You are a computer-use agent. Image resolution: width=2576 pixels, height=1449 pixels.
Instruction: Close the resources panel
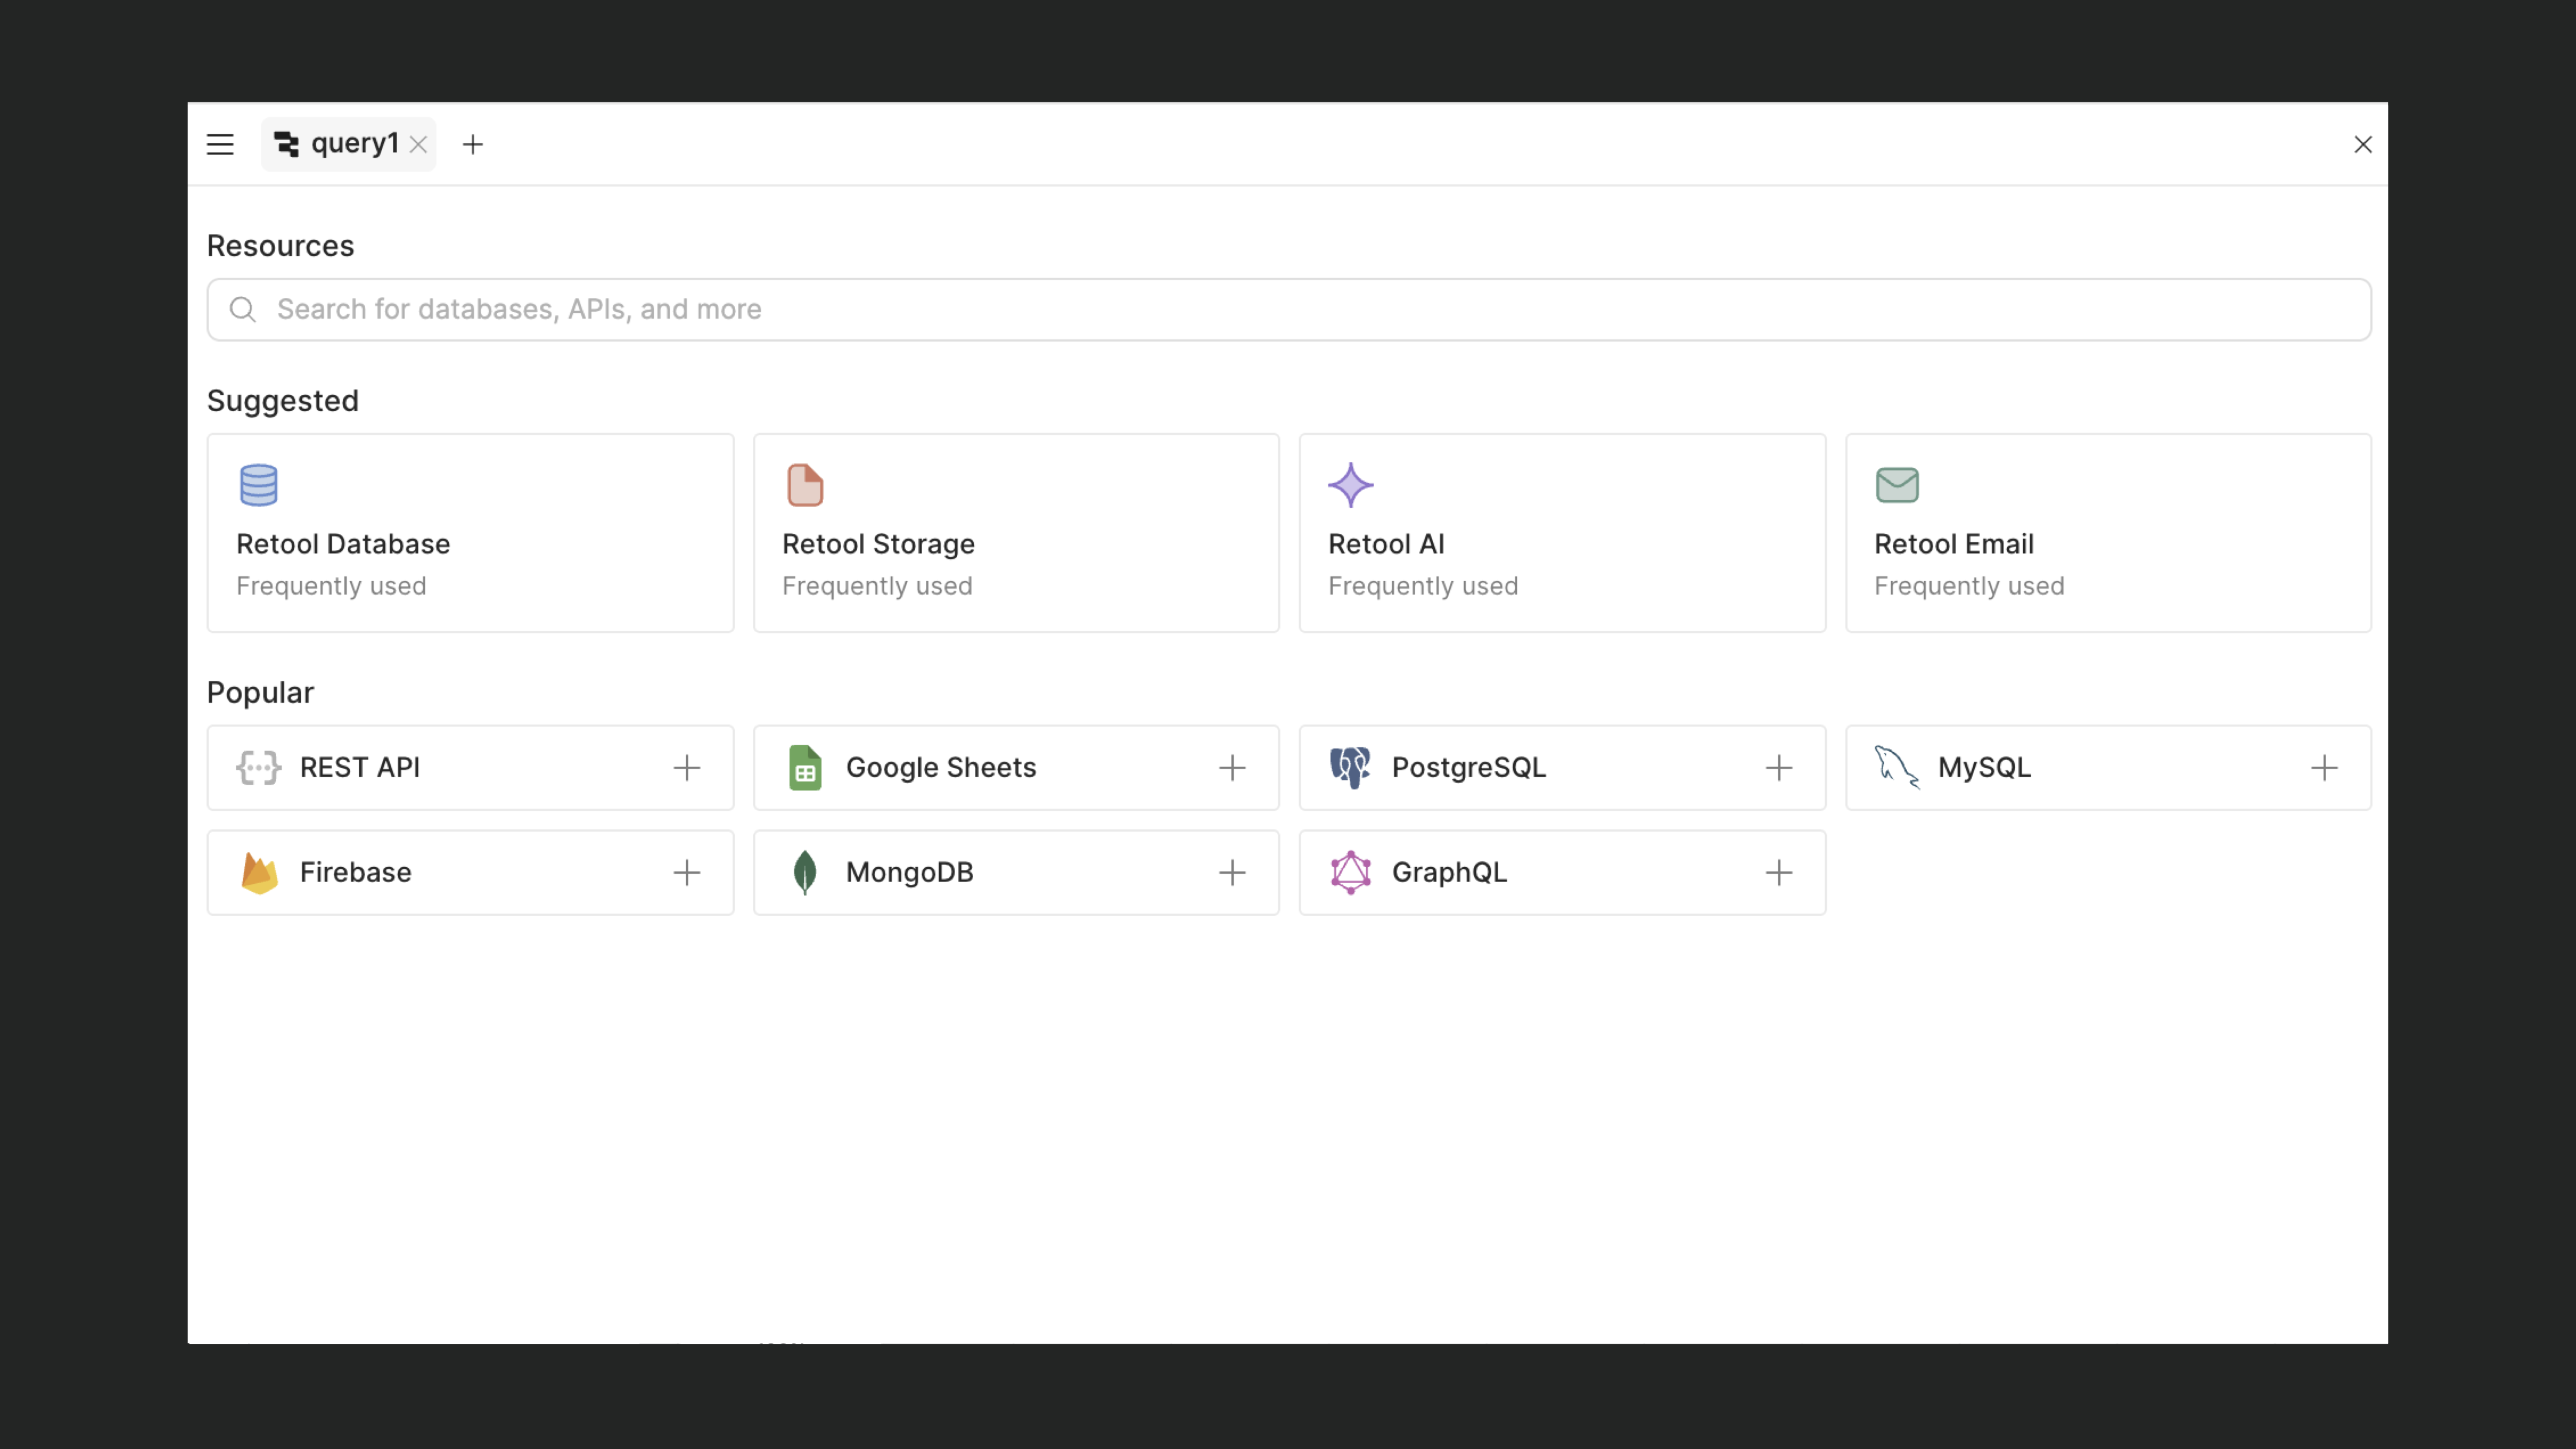tap(2362, 145)
